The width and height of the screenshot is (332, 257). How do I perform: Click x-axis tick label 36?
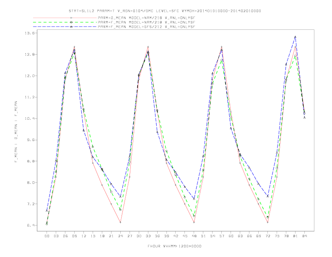tap(157, 236)
